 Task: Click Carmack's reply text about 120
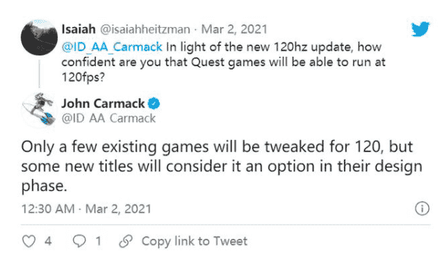[221, 166]
